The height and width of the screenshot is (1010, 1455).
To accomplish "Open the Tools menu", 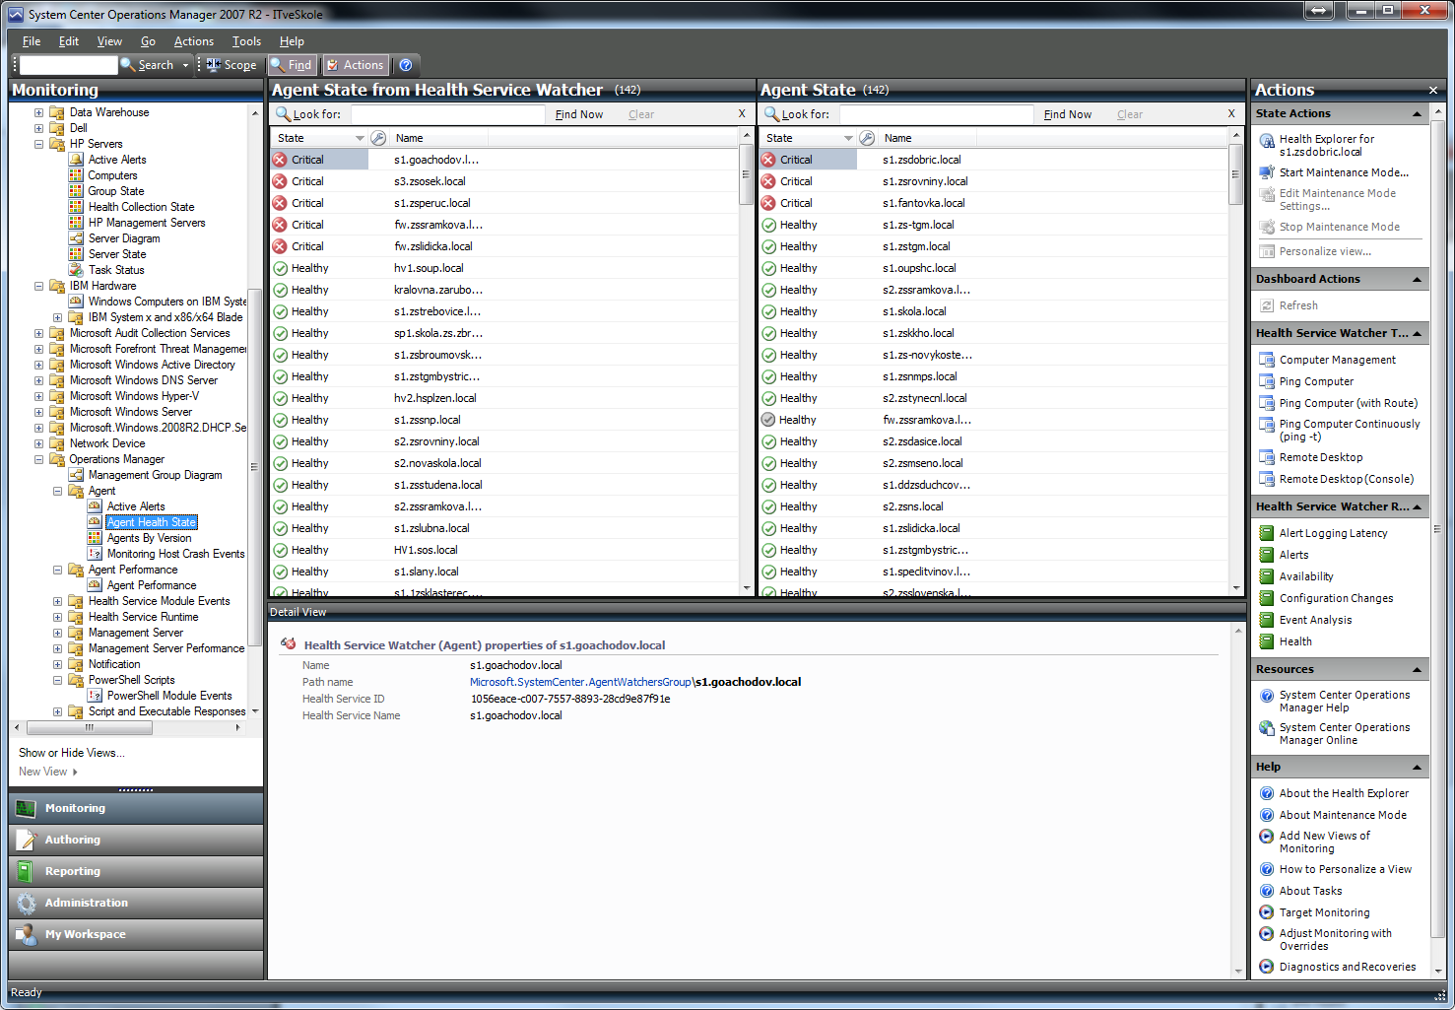I will 246,41.
